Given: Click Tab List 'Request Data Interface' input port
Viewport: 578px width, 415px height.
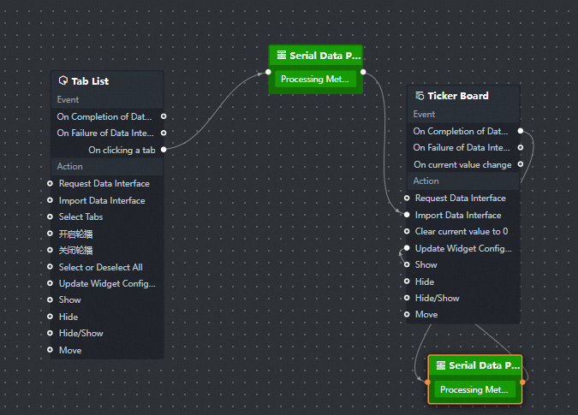Looking at the screenshot, I should 51,183.
